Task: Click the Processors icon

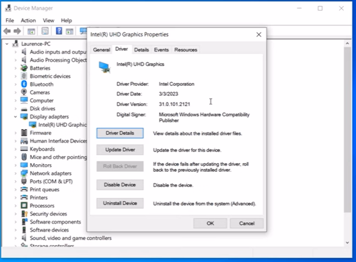Action: click(24, 206)
